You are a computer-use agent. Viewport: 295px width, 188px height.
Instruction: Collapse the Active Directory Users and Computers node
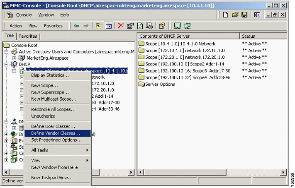tap(6, 52)
